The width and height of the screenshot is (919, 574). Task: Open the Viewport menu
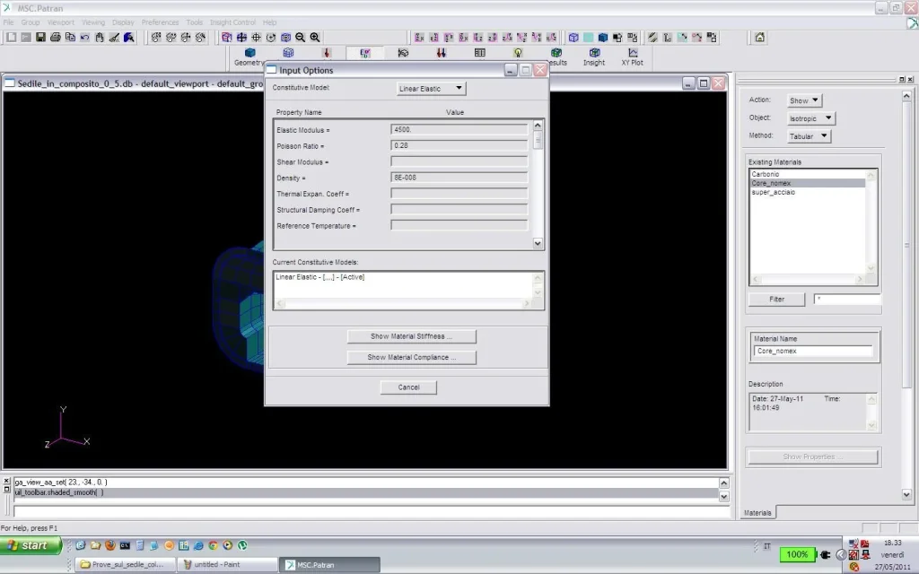(61, 22)
